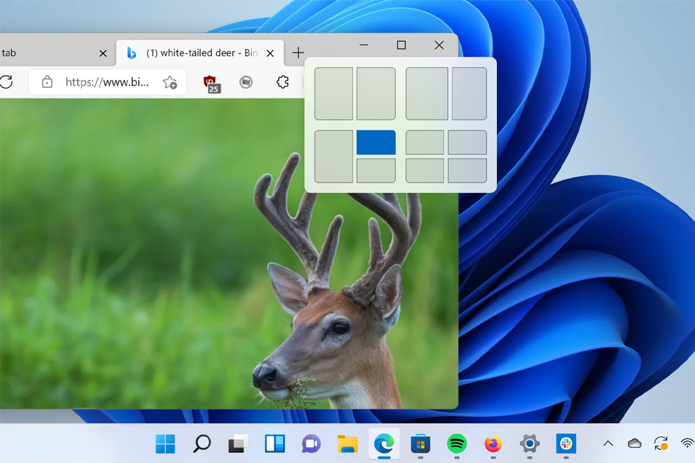Screen dimensions: 695x463
Task: Open Task View on the taskbar
Action: (238, 444)
